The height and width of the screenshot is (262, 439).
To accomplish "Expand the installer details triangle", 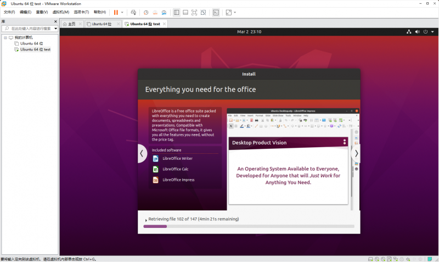I will point(145,220).
